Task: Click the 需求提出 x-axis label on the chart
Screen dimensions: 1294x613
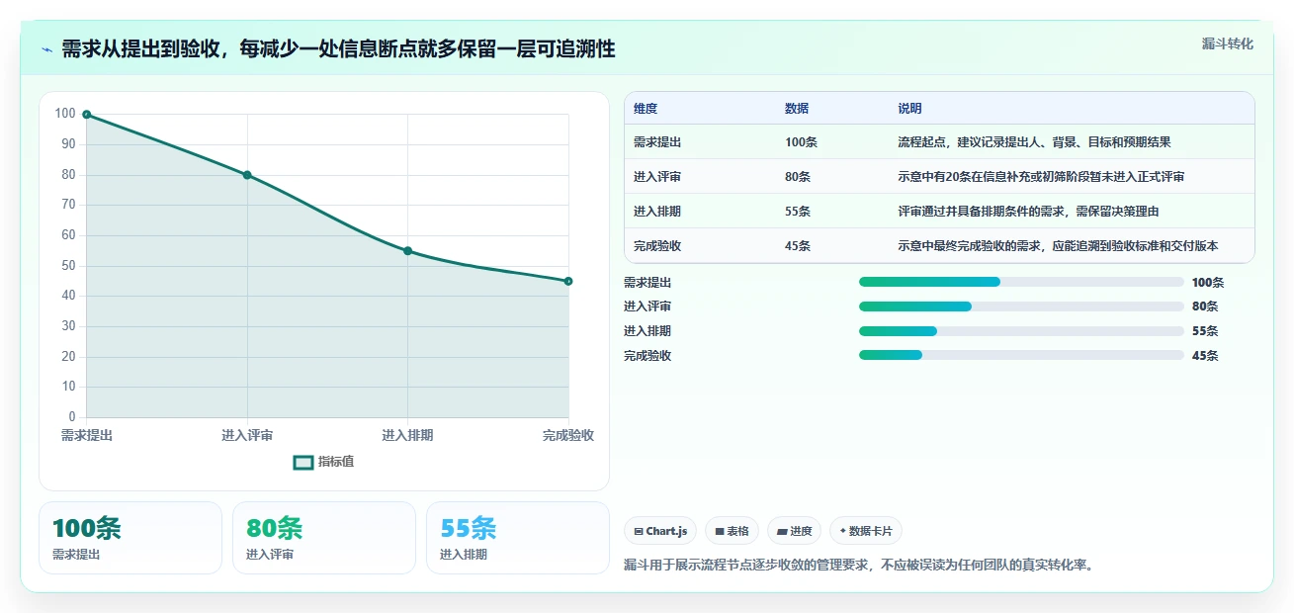Action: click(x=87, y=435)
